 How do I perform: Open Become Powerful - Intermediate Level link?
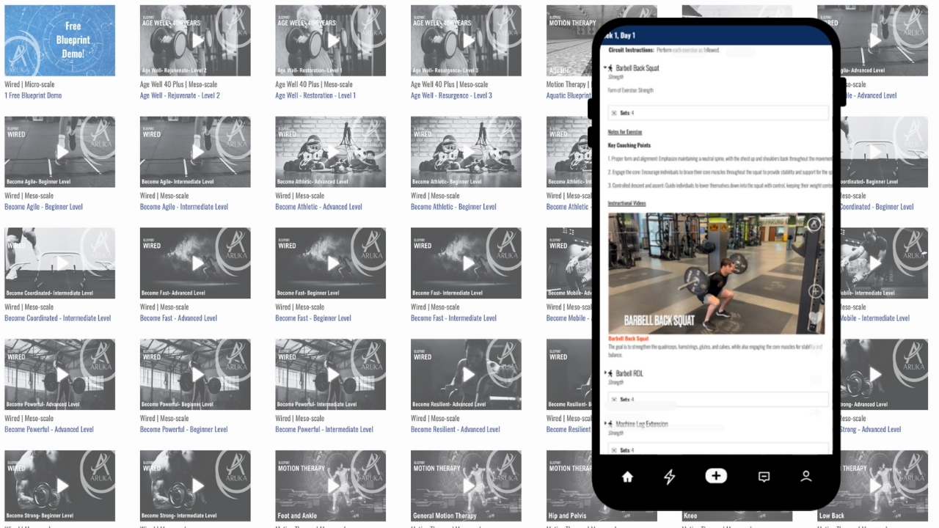point(324,430)
